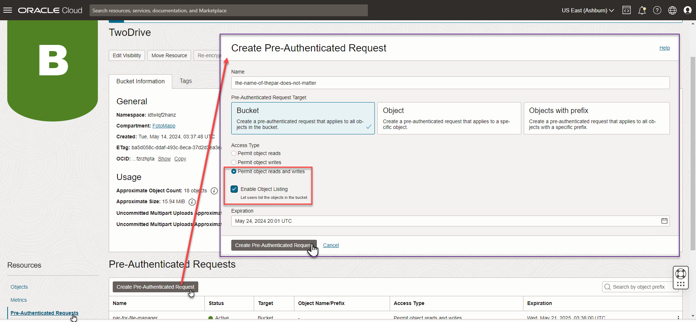Choose the Object request target card
The width and height of the screenshot is (696, 322).
pos(449,118)
